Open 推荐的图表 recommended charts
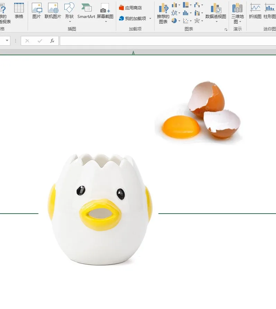This screenshot has width=276, height=309. coord(163,13)
